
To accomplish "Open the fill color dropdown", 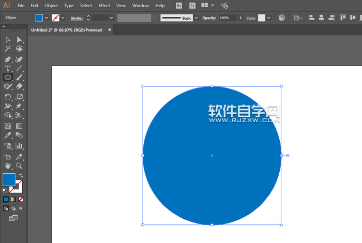I will 47,18.
